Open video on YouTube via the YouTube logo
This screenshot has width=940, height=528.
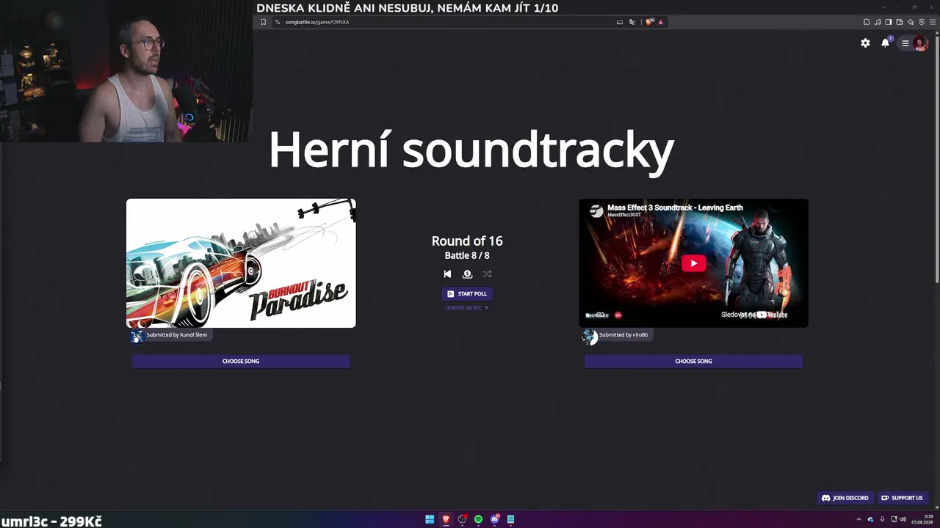click(x=773, y=315)
